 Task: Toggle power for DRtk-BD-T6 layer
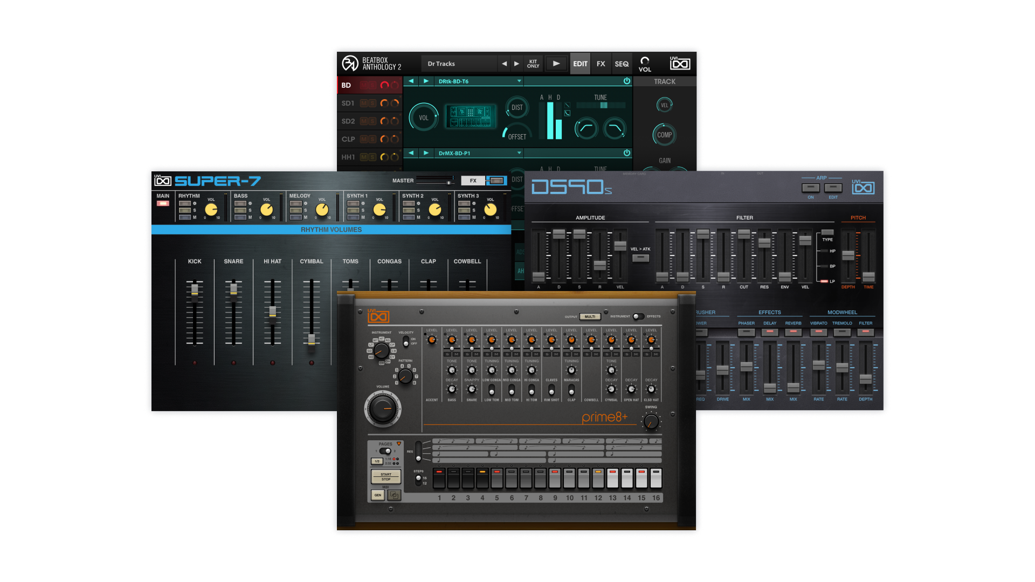[x=626, y=81]
